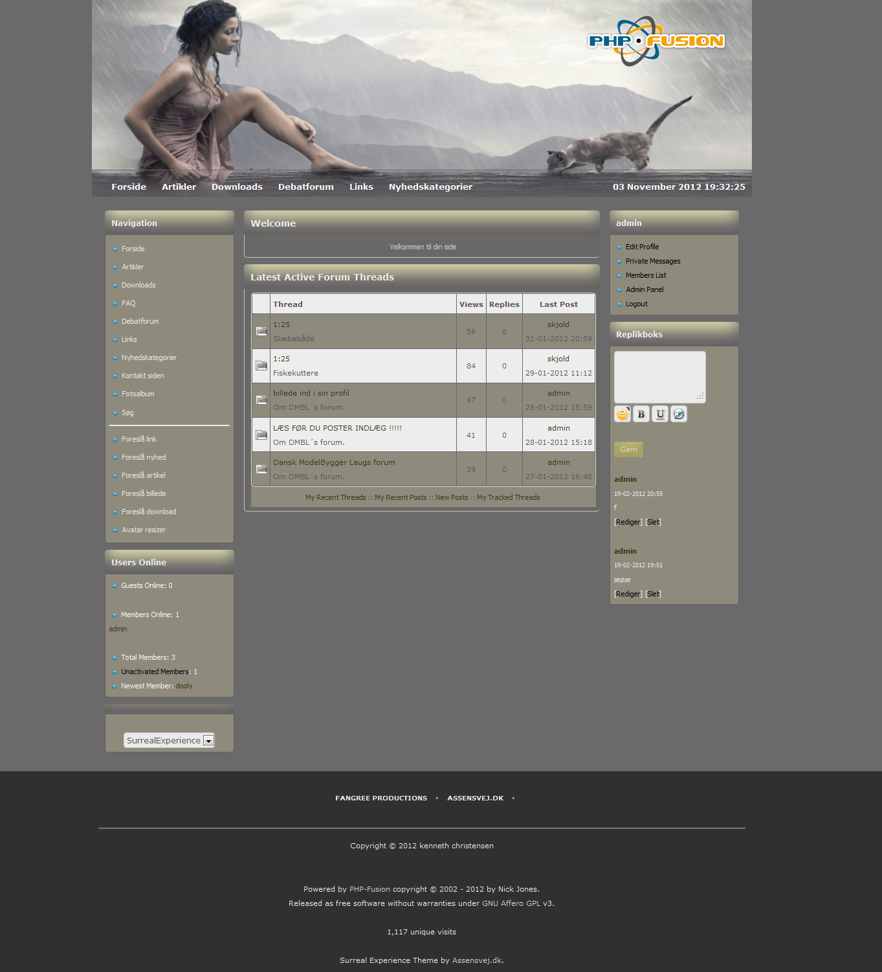Click the Unactivated Members link
This screenshot has height=972, width=882.
(x=155, y=672)
